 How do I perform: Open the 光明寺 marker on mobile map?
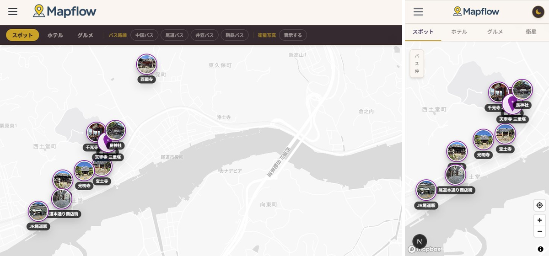(x=483, y=139)
